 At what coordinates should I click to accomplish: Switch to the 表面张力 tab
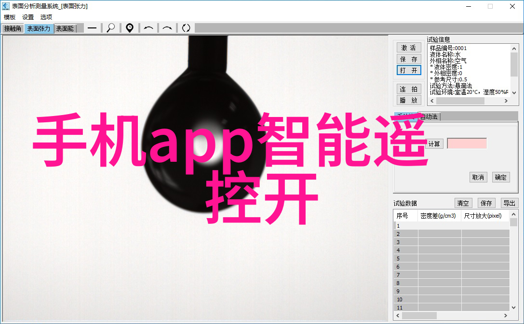pos(39,29)
